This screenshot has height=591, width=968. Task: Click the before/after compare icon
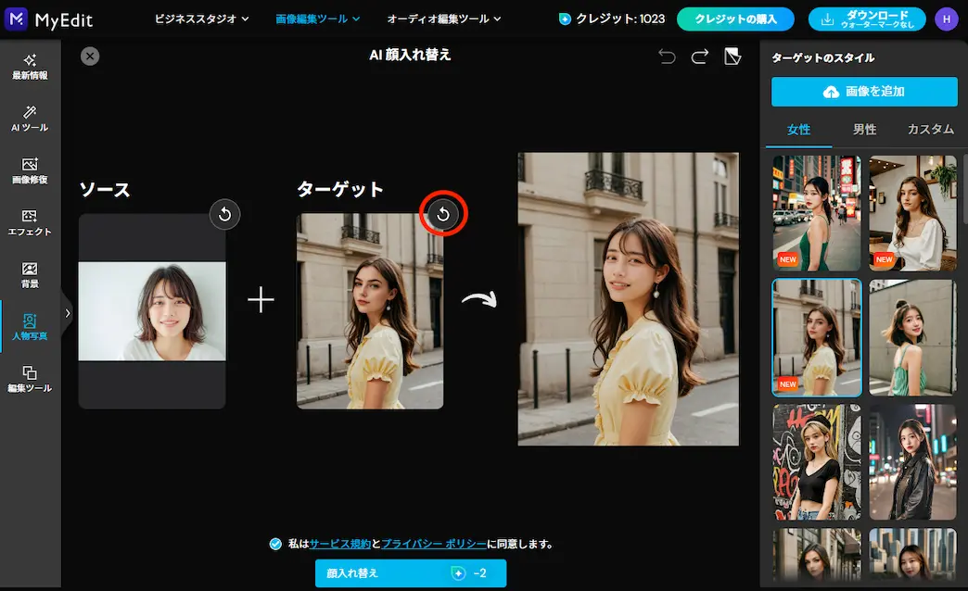point(732,56)
